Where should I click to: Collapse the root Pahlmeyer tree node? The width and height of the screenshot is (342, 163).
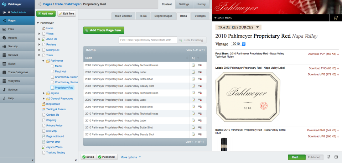(38, 23)
